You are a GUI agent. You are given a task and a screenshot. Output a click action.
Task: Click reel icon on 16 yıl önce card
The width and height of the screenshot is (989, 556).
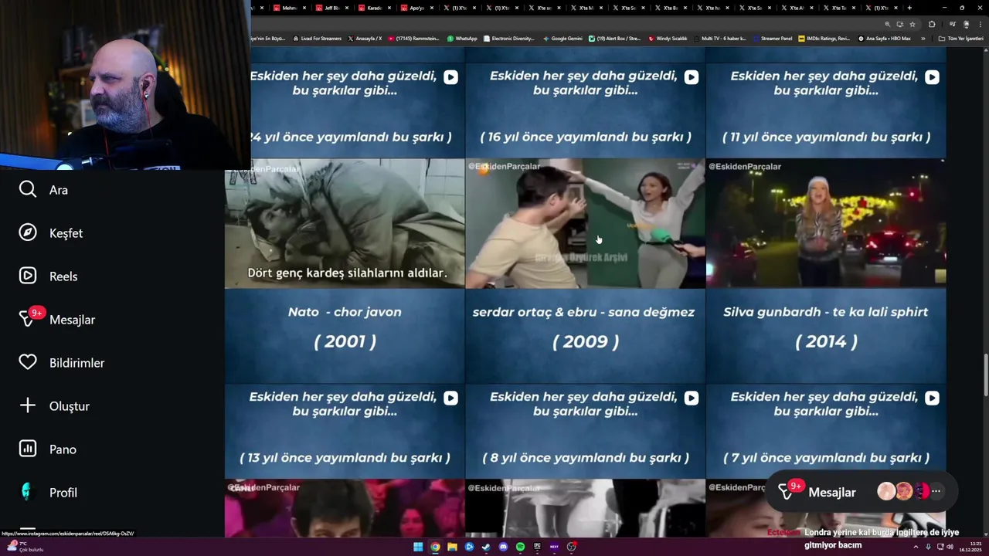692,77
